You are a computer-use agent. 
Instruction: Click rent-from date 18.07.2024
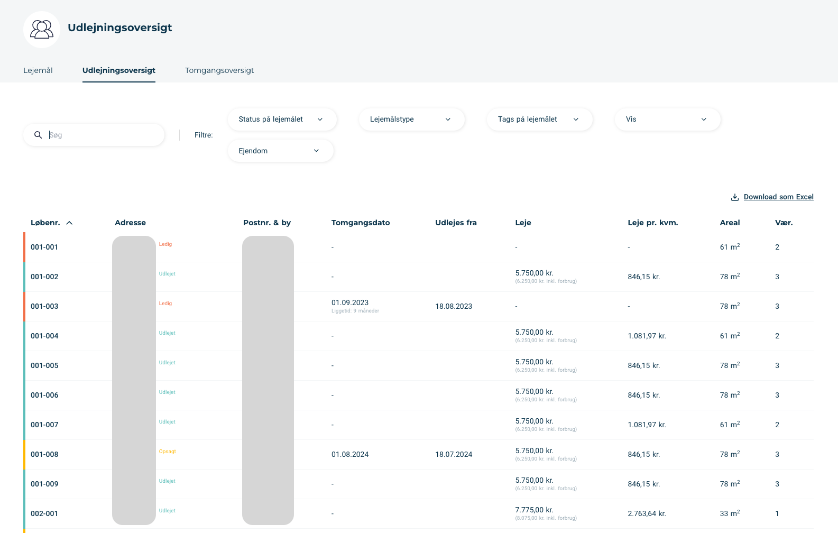454,454
